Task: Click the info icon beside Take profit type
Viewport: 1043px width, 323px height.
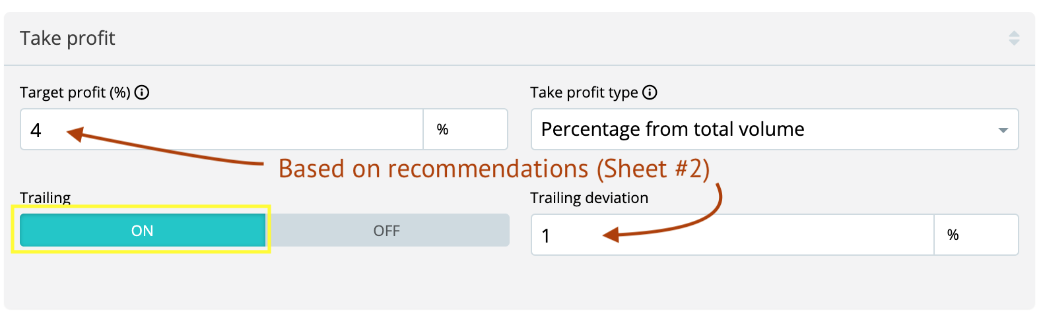Action: click(x=650, y=92)
